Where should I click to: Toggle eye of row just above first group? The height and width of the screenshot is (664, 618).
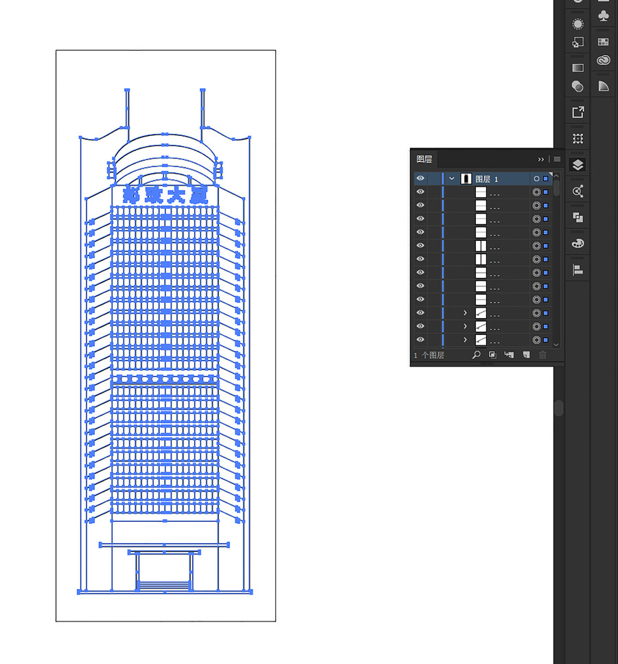pyautogui.click(x=420, y=299)
